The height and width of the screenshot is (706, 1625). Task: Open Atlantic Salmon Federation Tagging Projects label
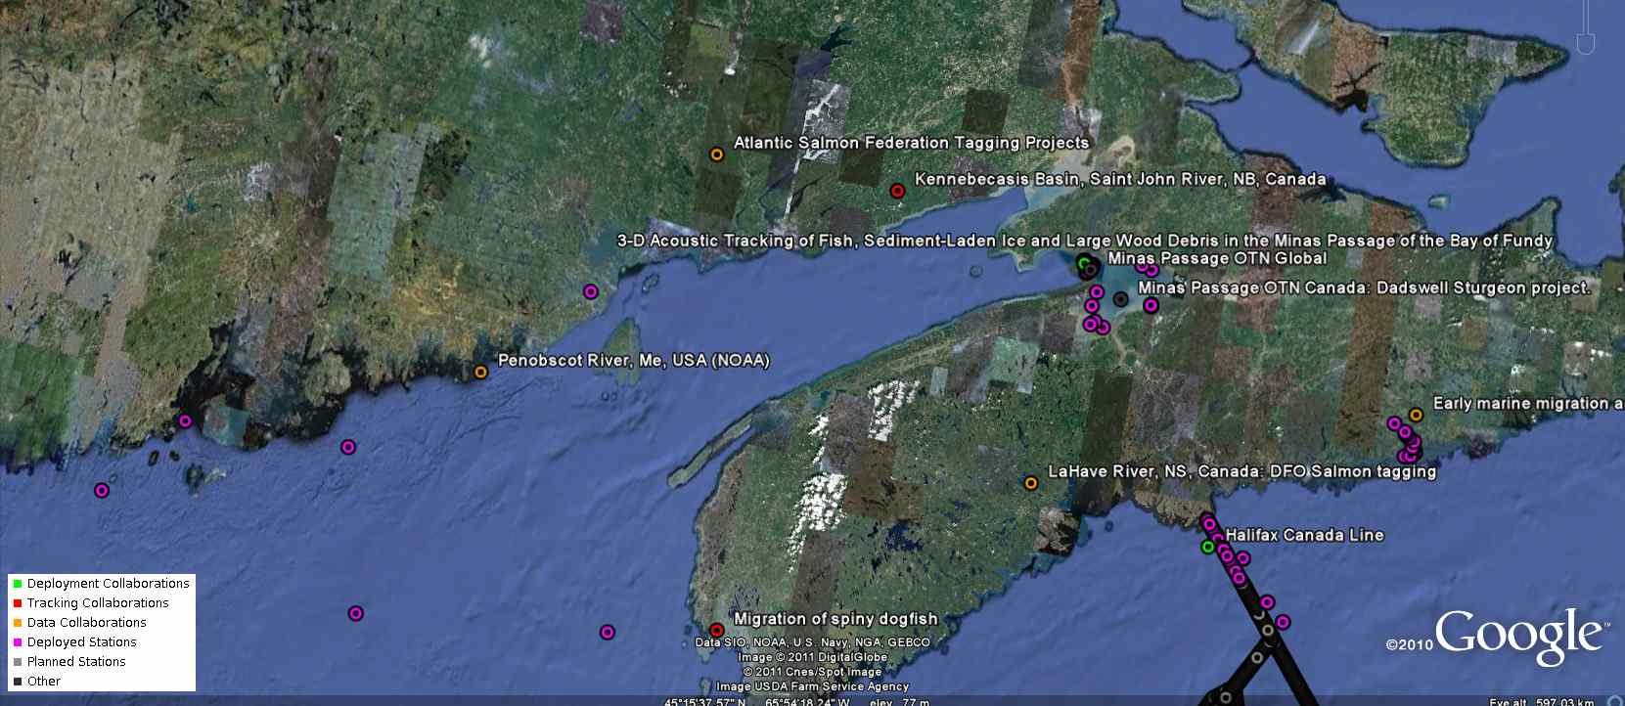(912, 143)
